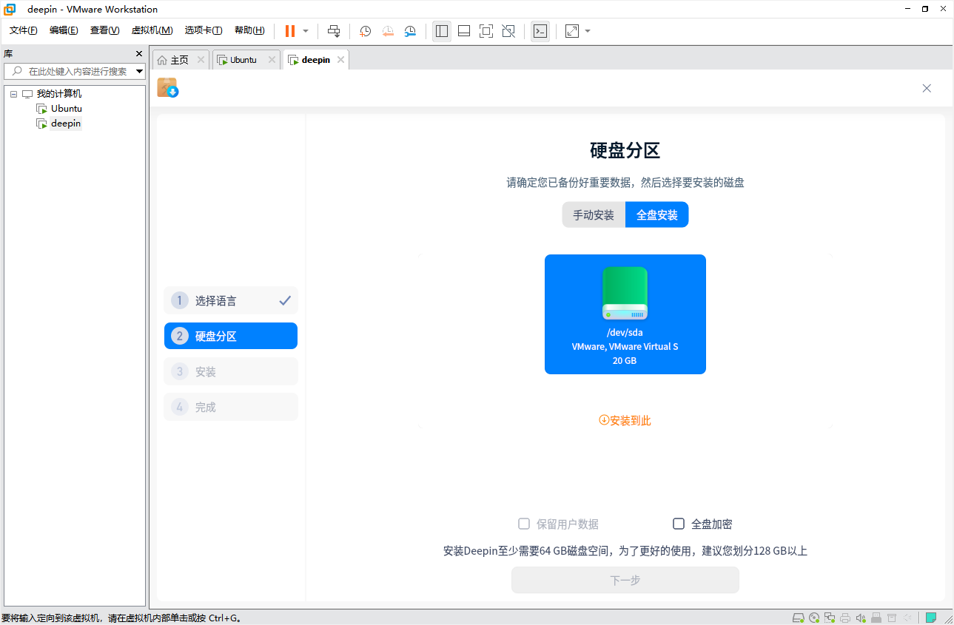This screenshot has width=954, height=625.
Task: Revert to the previous snapshot
Action: [388, 31]
